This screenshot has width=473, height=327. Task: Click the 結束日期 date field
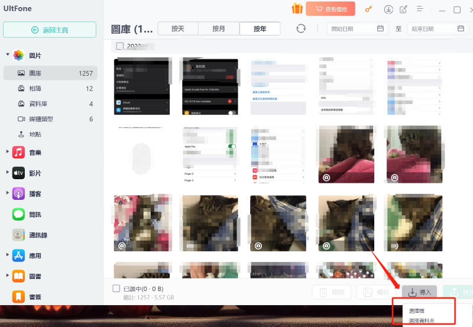(x=439, y=28)
